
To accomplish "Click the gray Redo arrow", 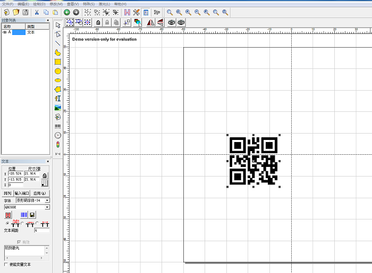I will coord(76,12).
